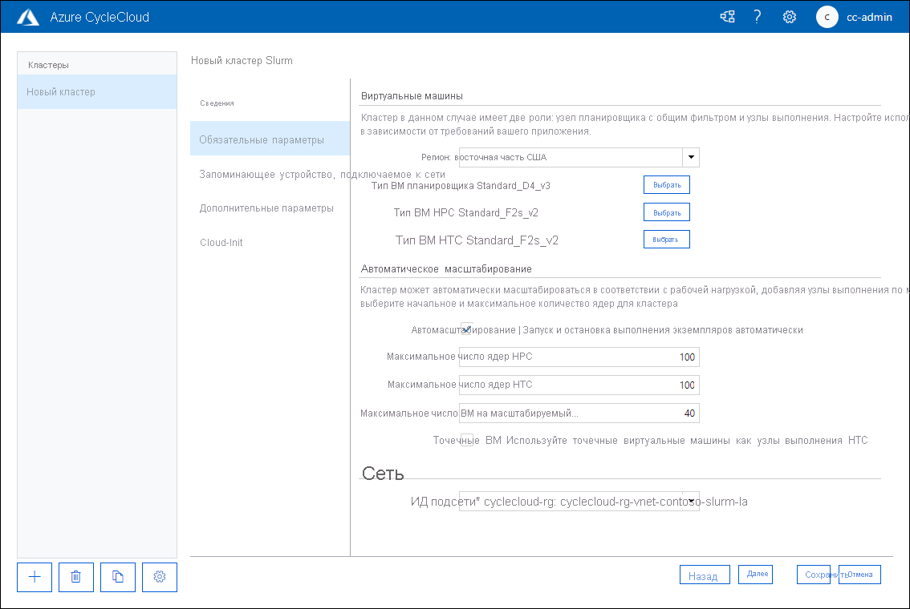This screenshot has width=910, height=609.
Task: Click the Виртуальные машины heading
Action: coord(412,96)
